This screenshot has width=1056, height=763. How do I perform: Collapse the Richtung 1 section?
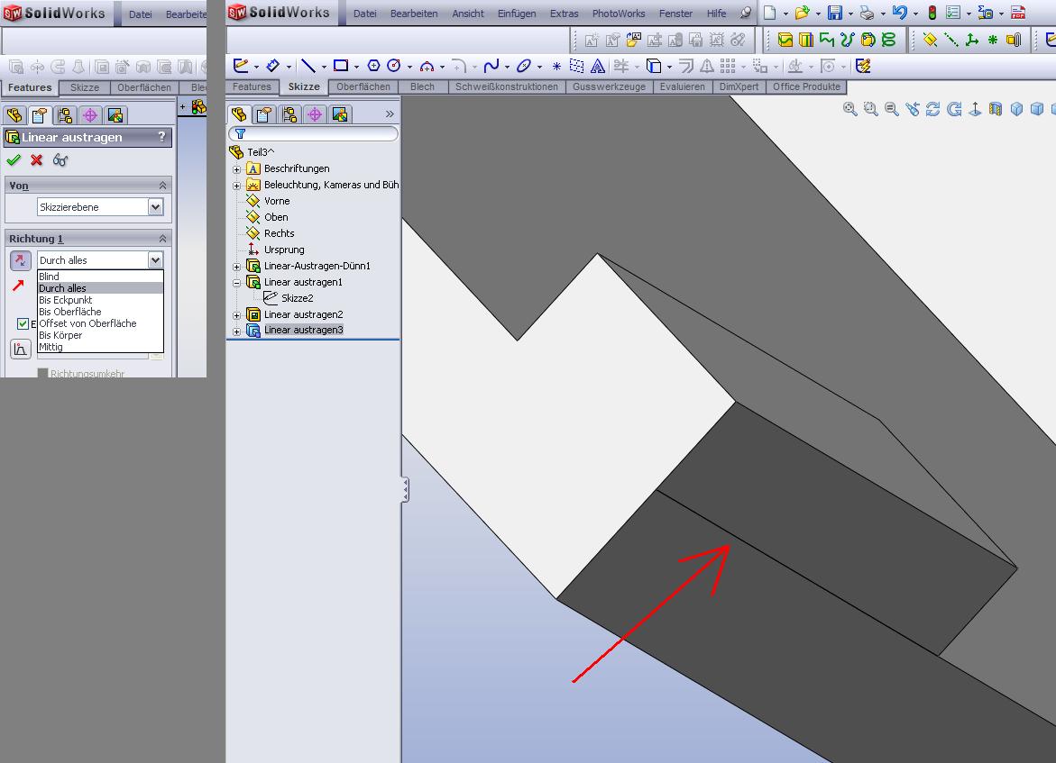[163, 239]
